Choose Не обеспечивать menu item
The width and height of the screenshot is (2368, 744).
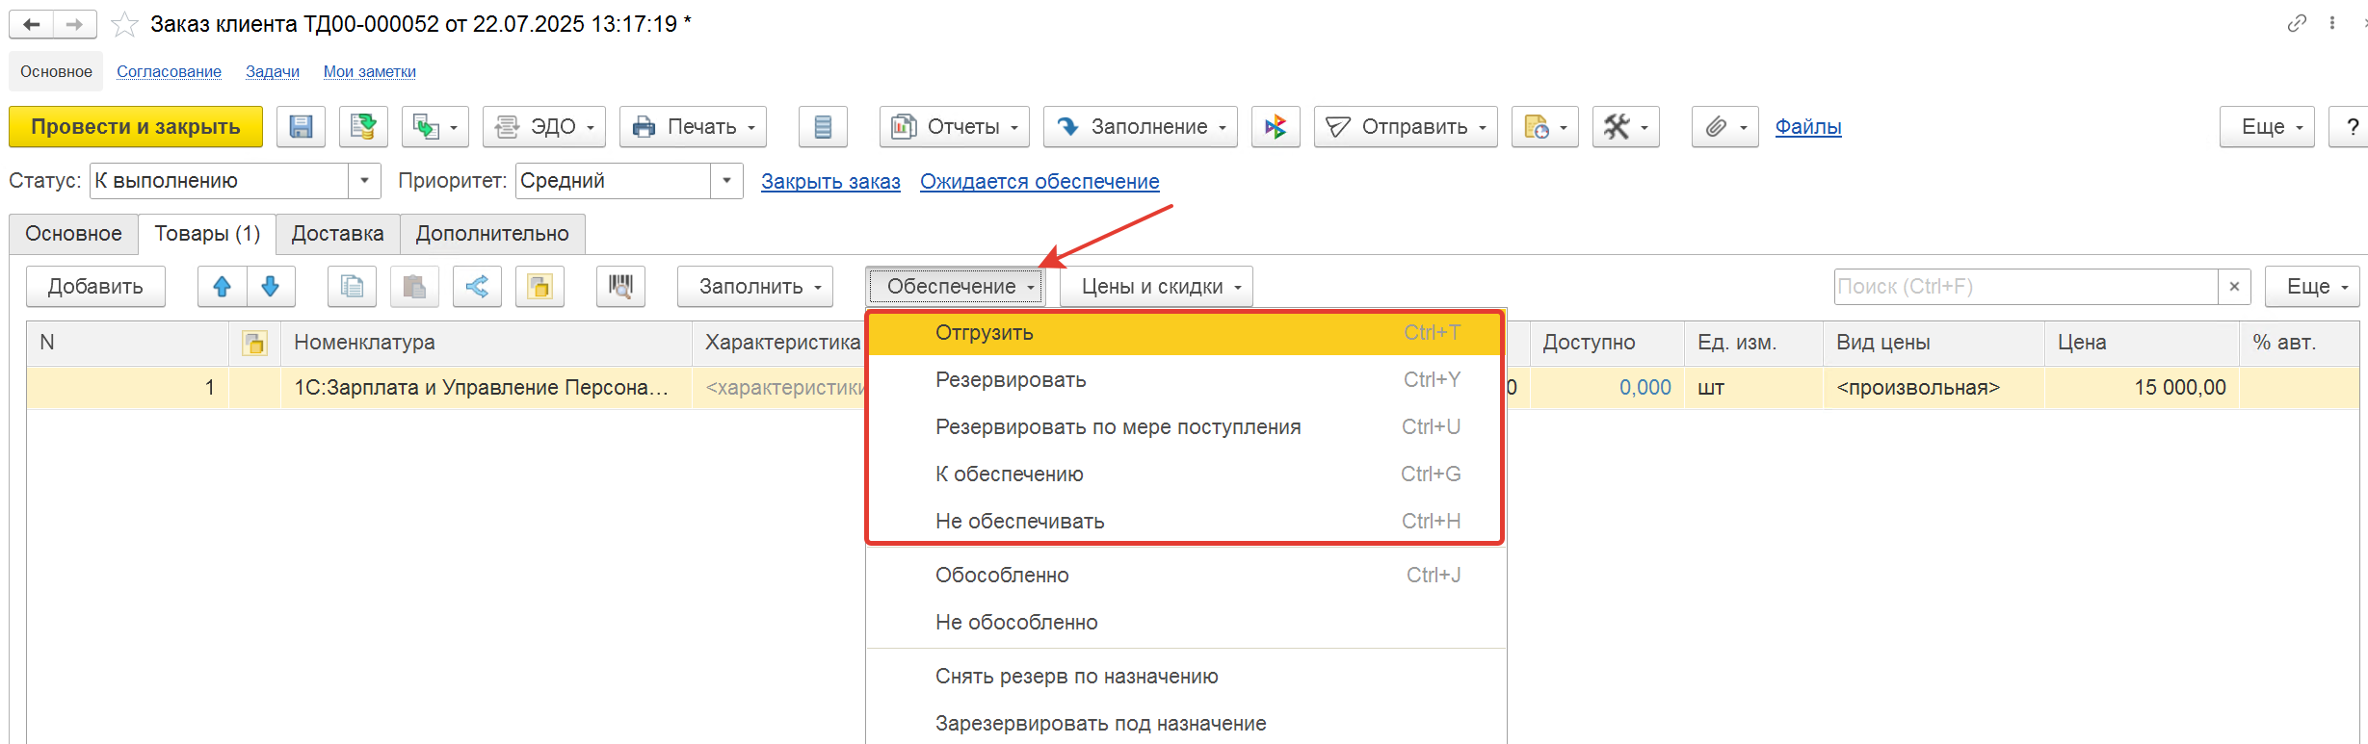1185,522
